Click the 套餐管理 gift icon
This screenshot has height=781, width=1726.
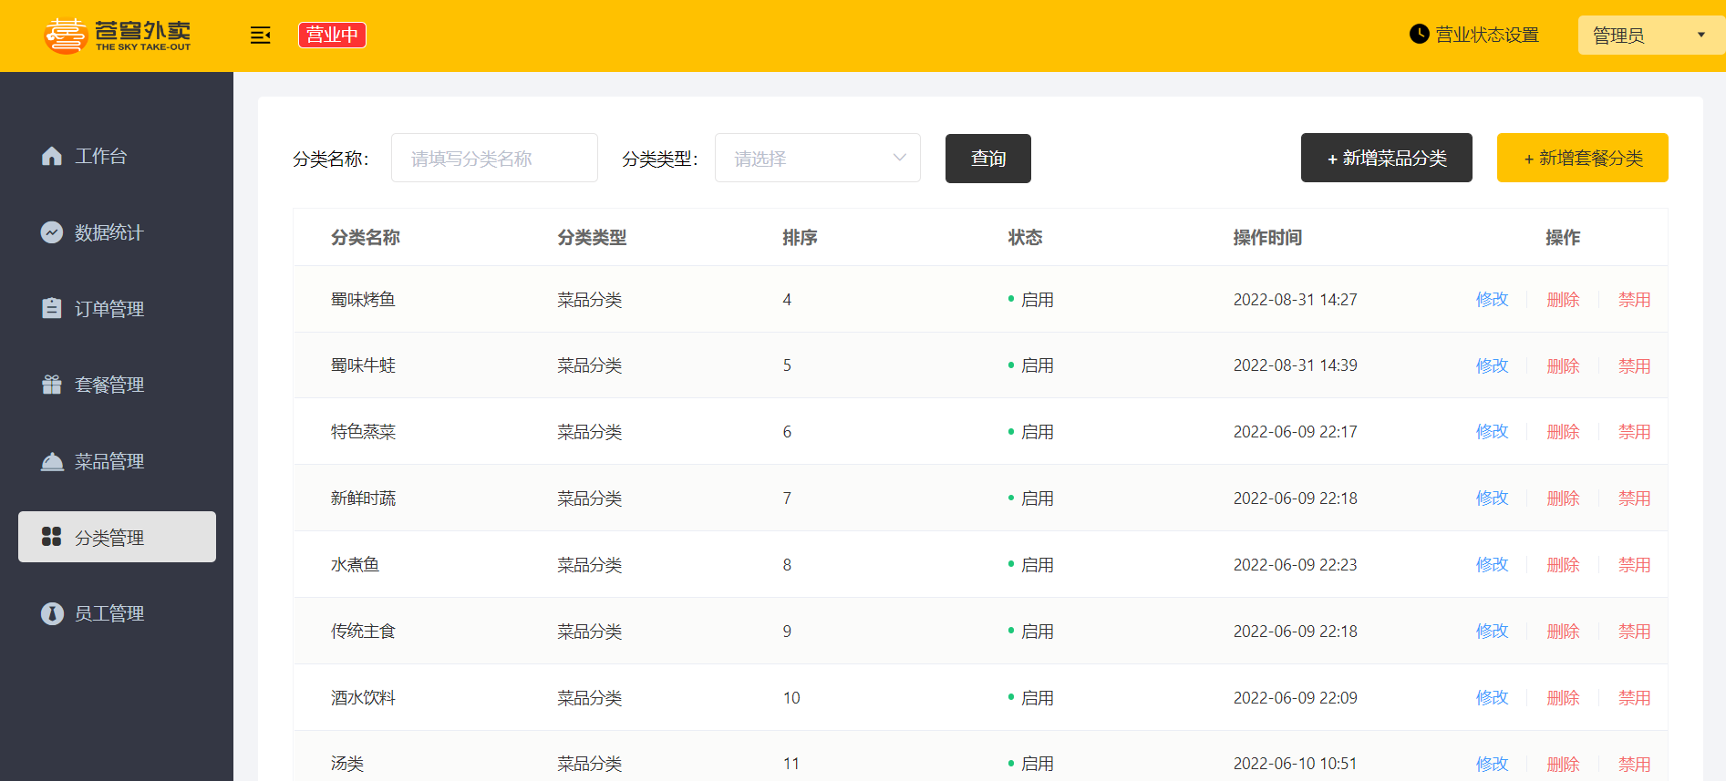(52, 385)
